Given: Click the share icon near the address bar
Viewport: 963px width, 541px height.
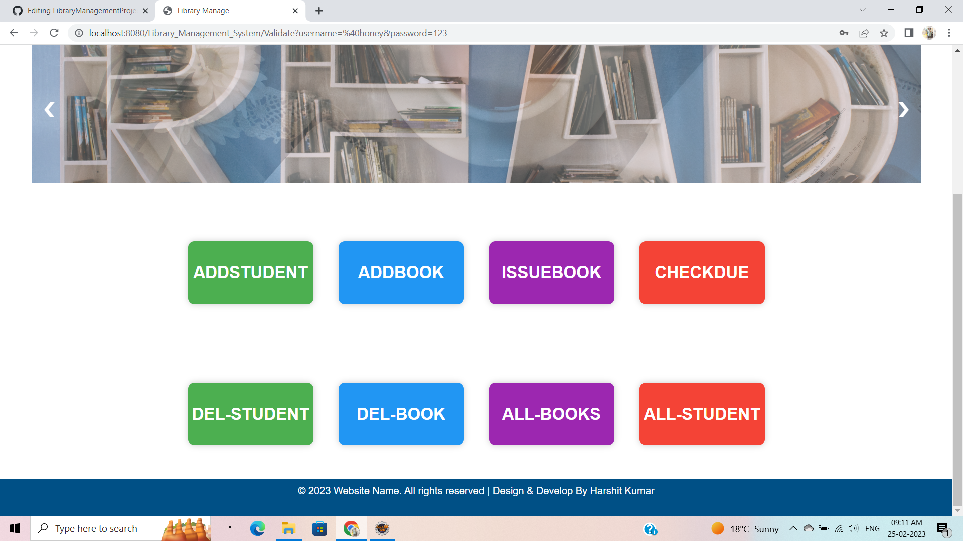Looking at the screenshot, I should pyautogui.click(x=864, y=33).
